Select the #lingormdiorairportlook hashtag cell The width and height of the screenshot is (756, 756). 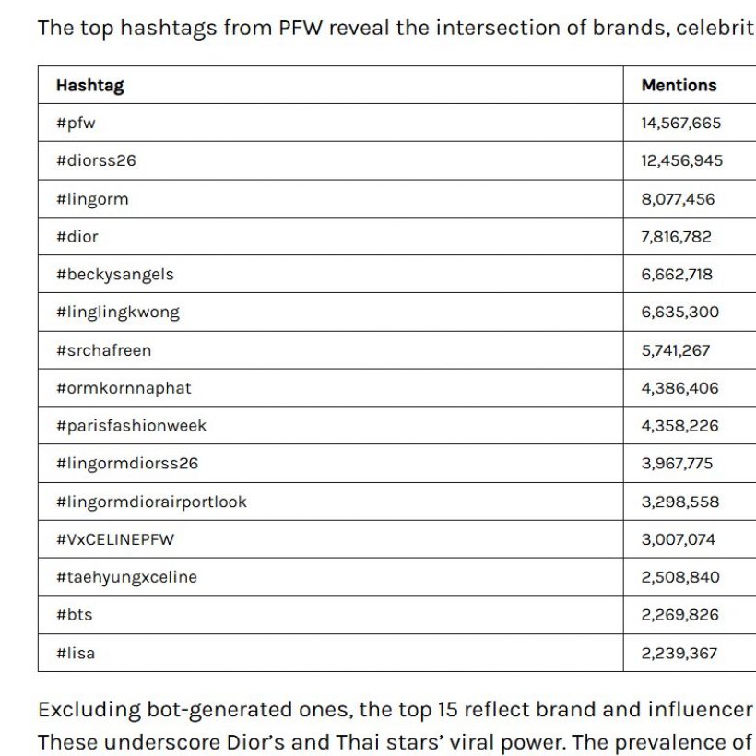151,502
